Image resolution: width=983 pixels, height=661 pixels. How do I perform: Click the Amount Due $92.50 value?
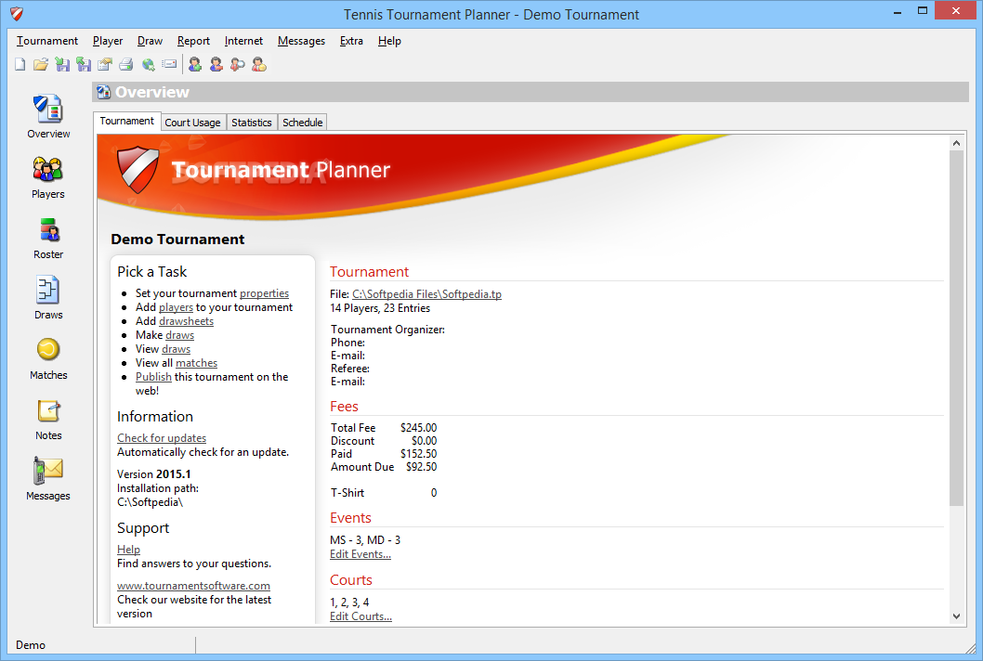tap(421, 467)
